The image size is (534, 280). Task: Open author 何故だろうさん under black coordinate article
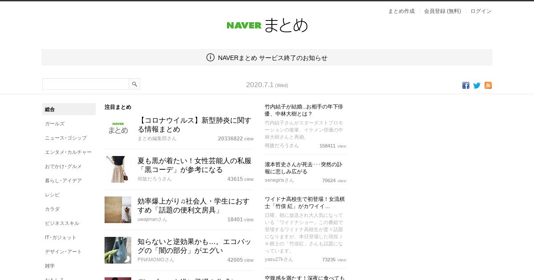tap(154, 179)
